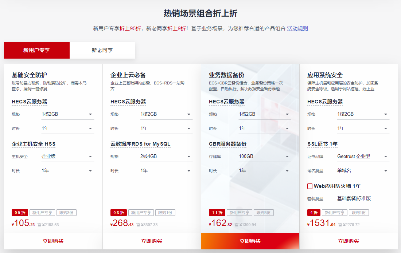This screenshot has height=253, width=401.
Task: Click the 1.1折 discount badge
Action: tap(217, 213)
